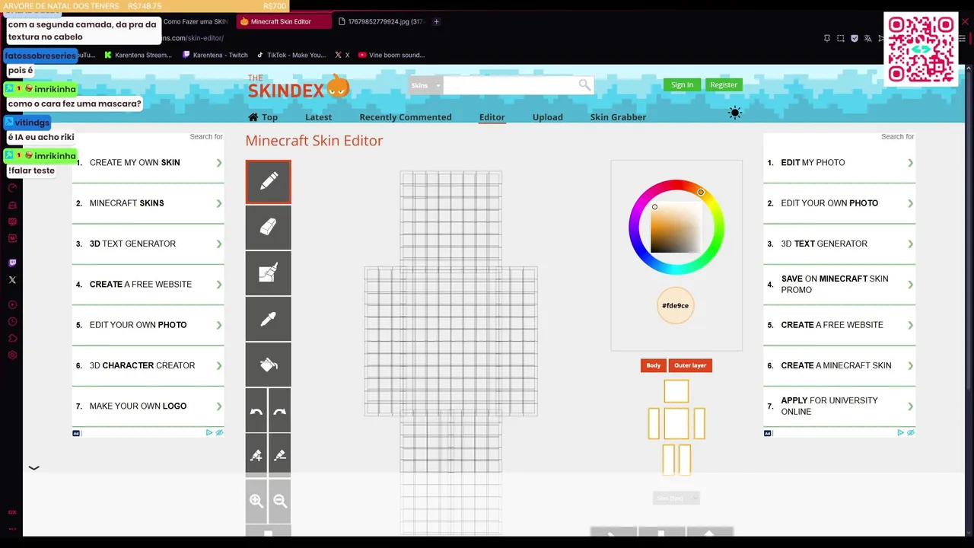Open history clock icon in sidebar
The width and height of the screenshot is (974, 548).
(x=12, y=321)
